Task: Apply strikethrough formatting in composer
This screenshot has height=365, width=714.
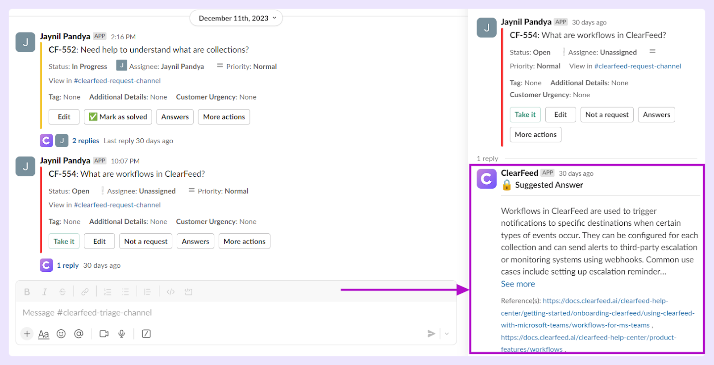Action: point(62,292)
